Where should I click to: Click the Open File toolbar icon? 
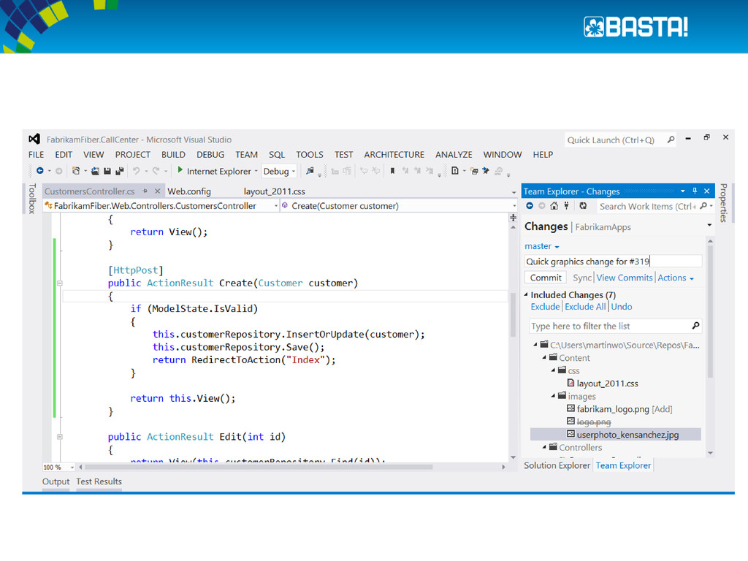96,171
